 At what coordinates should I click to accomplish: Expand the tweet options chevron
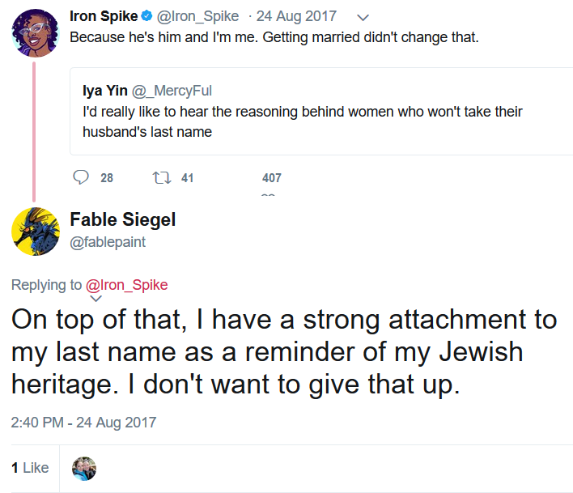click(x=363, y=17)
